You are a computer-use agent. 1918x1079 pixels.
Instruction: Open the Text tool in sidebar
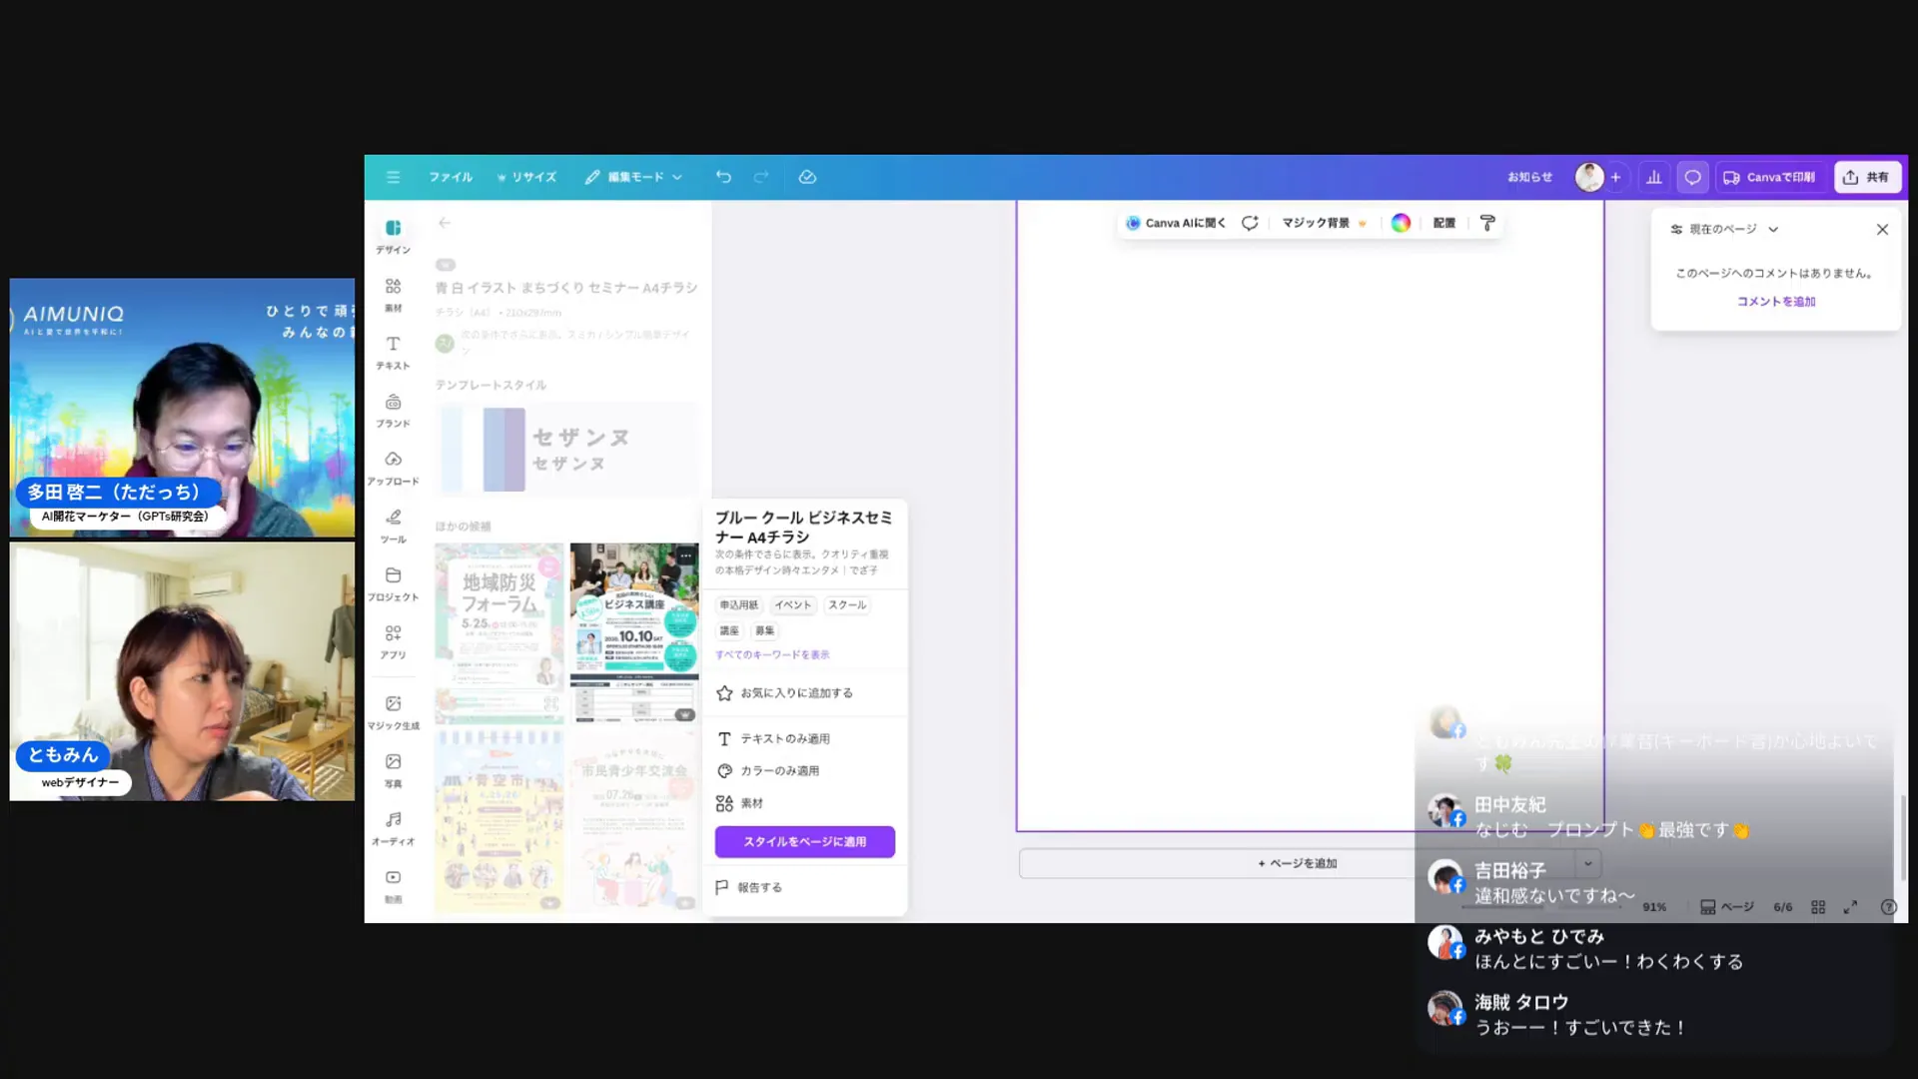click(393, 351)
